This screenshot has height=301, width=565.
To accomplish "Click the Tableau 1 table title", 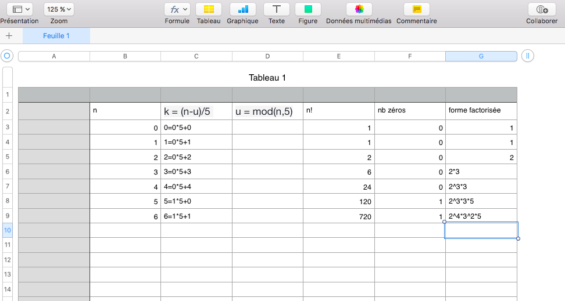I will tap(267, 78).
